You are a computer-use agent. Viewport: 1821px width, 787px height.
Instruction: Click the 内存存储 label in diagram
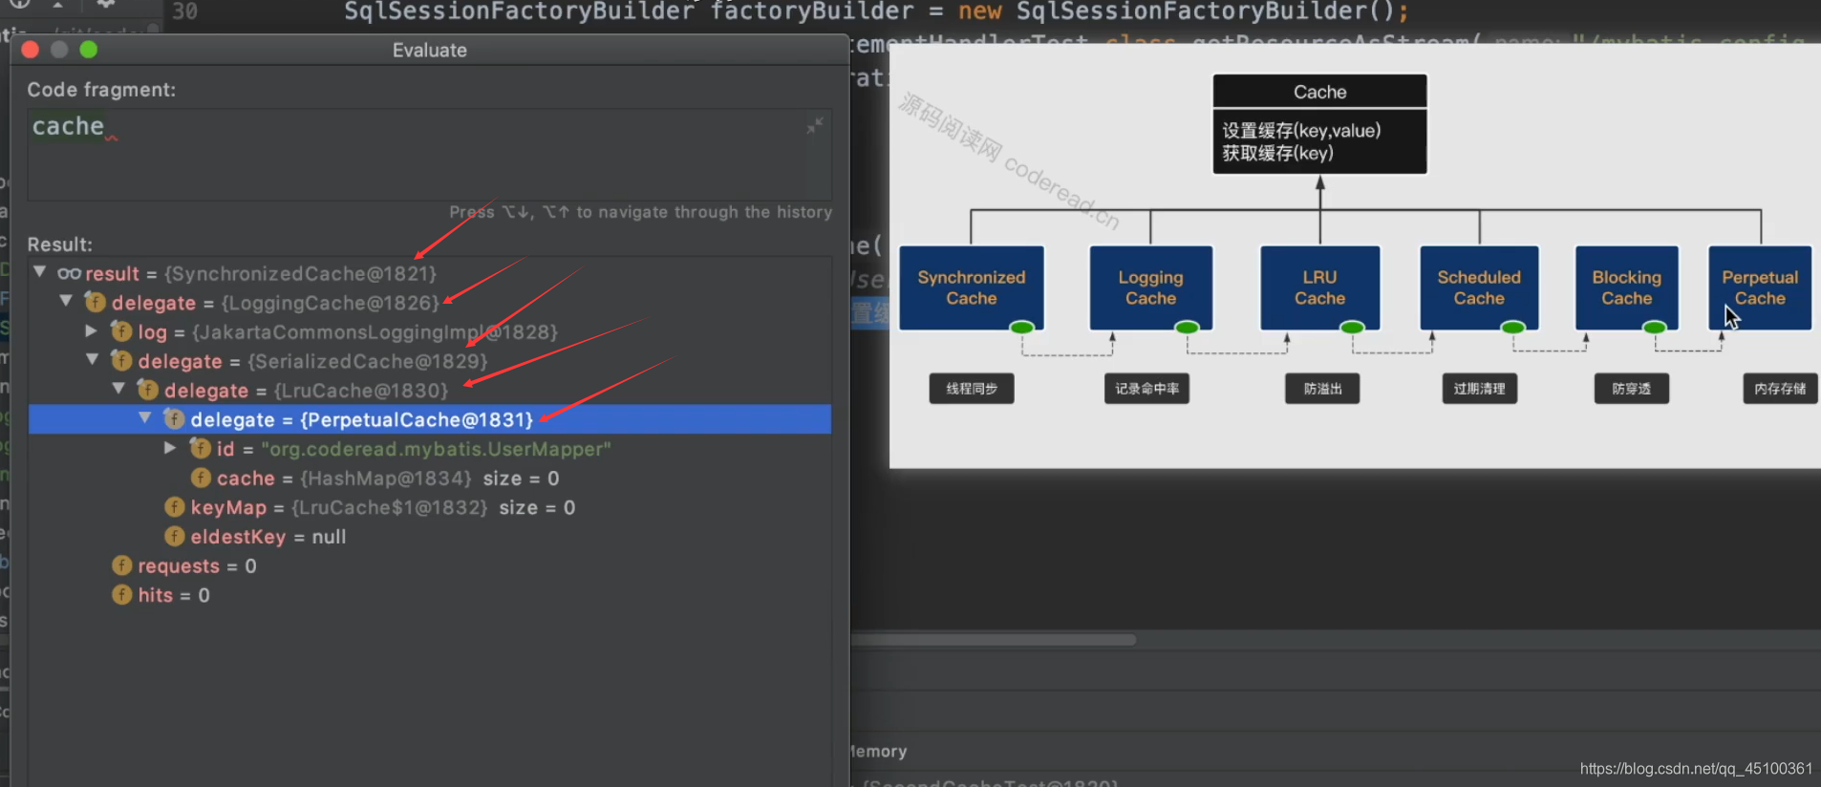1780,389
